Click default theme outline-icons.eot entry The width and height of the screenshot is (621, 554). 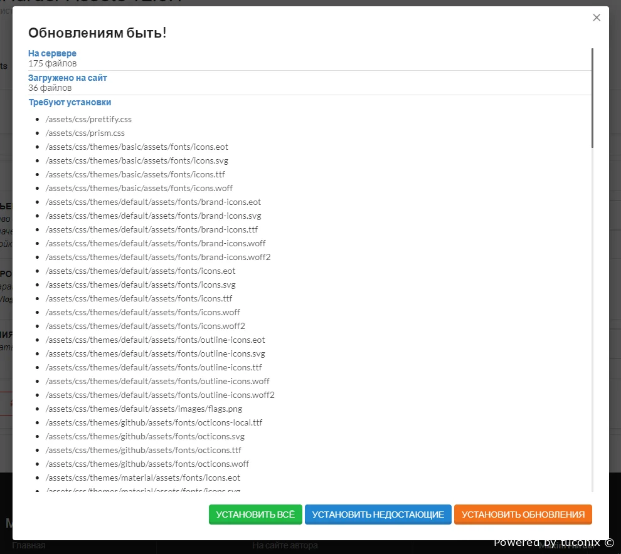point(155,340)
